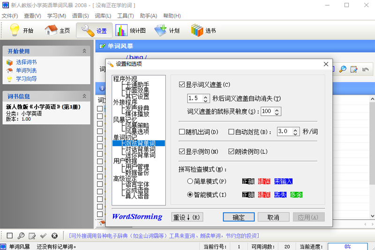Screen dimensions: 375x250
Task: Click the notepad edit icon at top right
Action: (354, 69)
